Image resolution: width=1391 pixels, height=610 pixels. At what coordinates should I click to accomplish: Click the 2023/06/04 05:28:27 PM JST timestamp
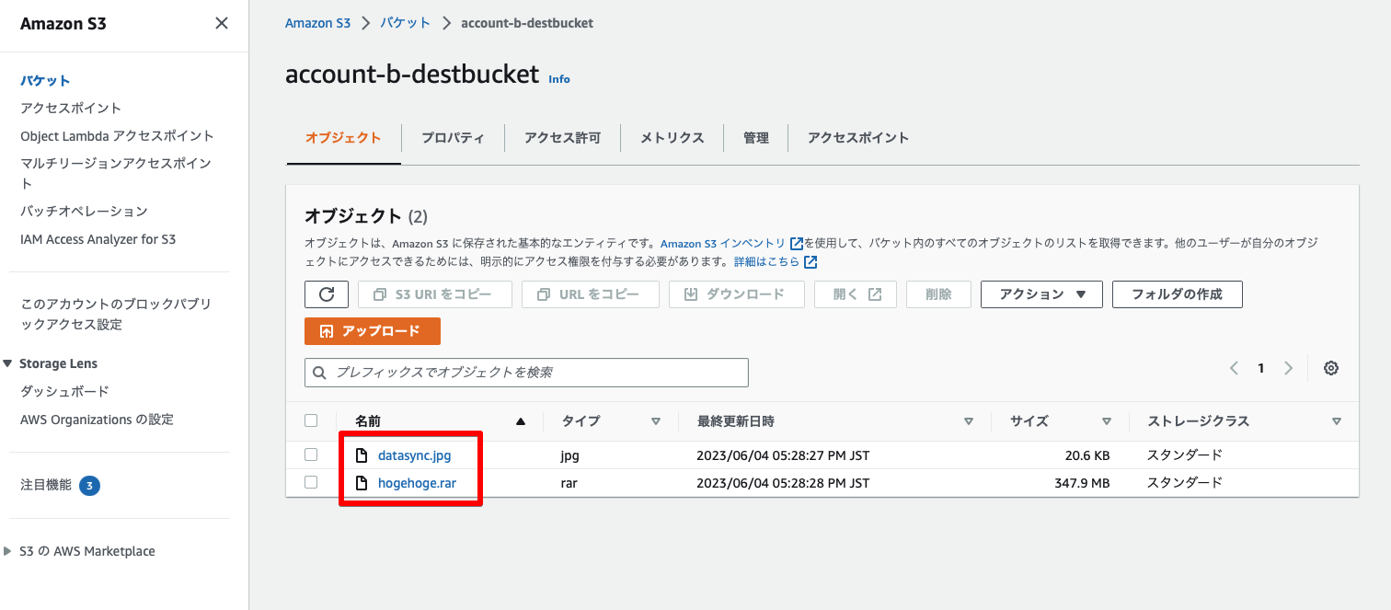tap(783, 455)
